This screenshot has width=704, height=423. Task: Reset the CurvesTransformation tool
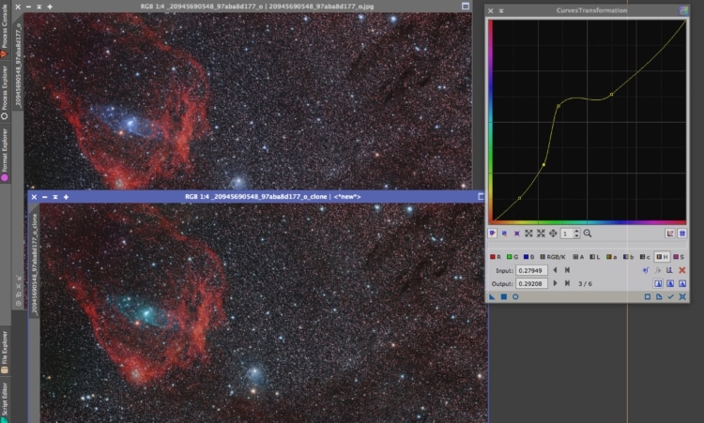(682, 296)
